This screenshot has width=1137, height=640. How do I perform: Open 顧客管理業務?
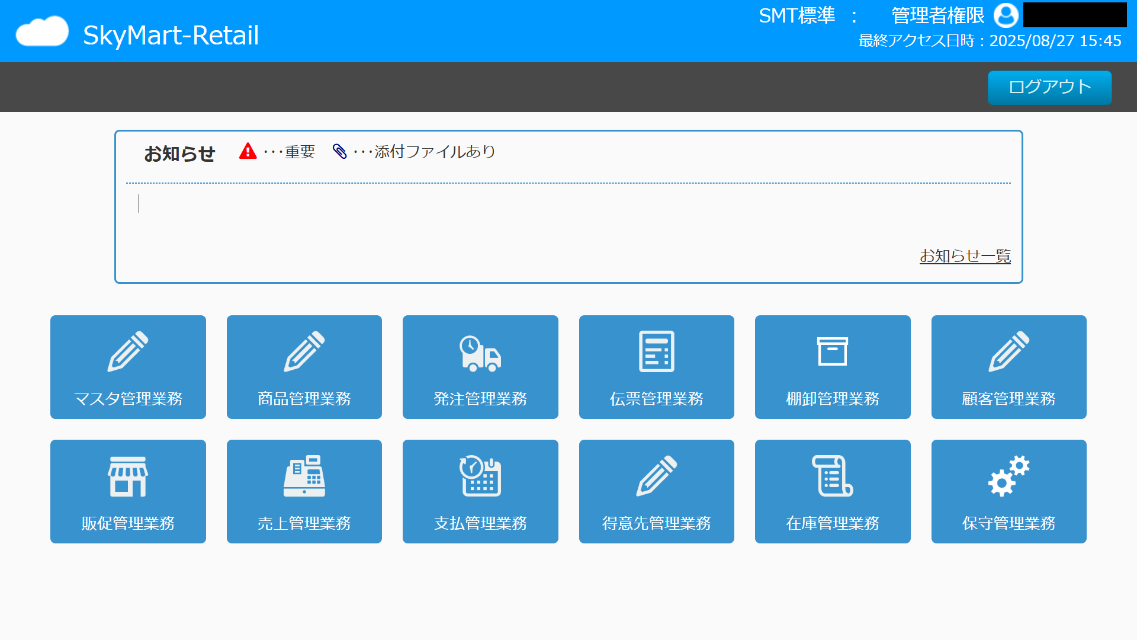(x=1008, y=367)
